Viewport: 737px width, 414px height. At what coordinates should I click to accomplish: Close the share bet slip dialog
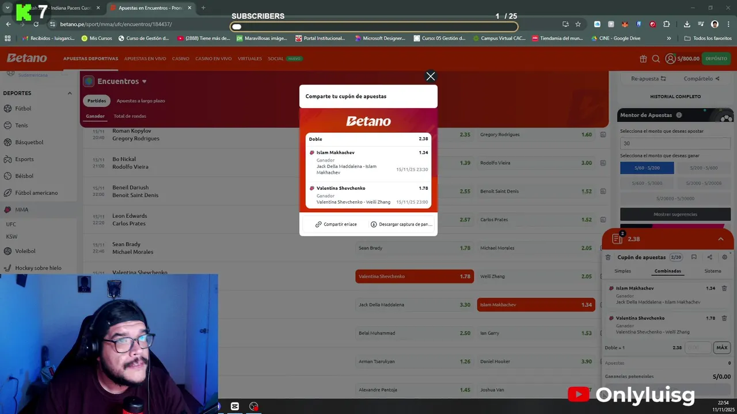[x=430, y=76]
